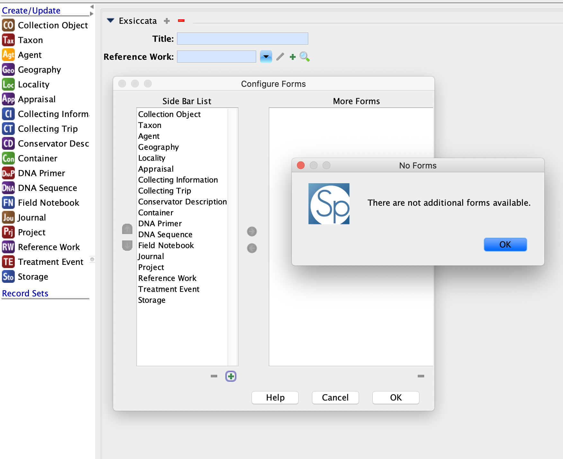The width and height of the screenshot is (563, 459).
Task: Click the magnifier search icon beside Reference Work
Action: tap(305, 57)
